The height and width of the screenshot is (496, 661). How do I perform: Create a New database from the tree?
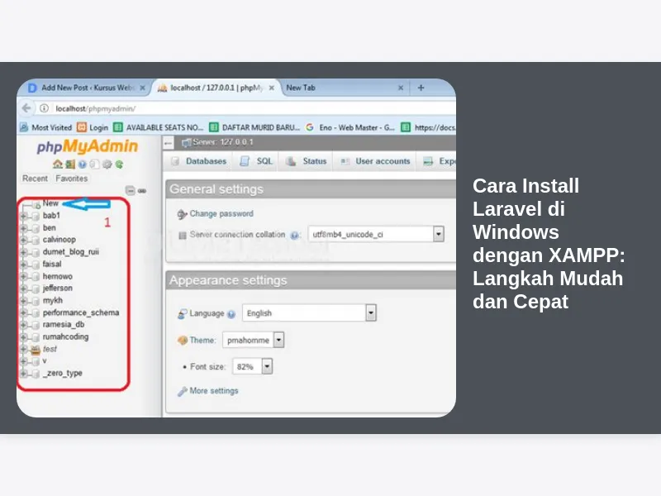tap(50, 203)
